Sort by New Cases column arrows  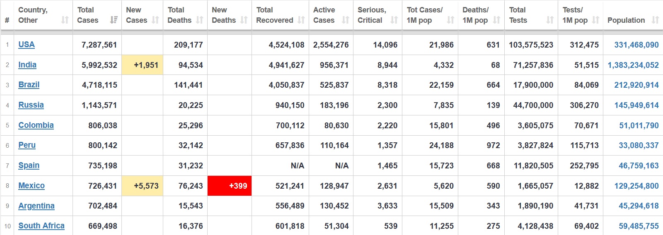(155, 20)
